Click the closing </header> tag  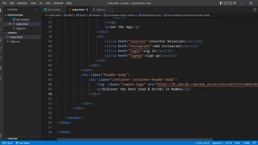[x=74, y=118]
